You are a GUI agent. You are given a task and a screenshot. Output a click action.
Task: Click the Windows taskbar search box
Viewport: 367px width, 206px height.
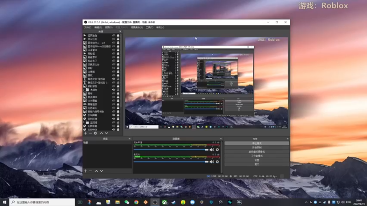point(42,202)
